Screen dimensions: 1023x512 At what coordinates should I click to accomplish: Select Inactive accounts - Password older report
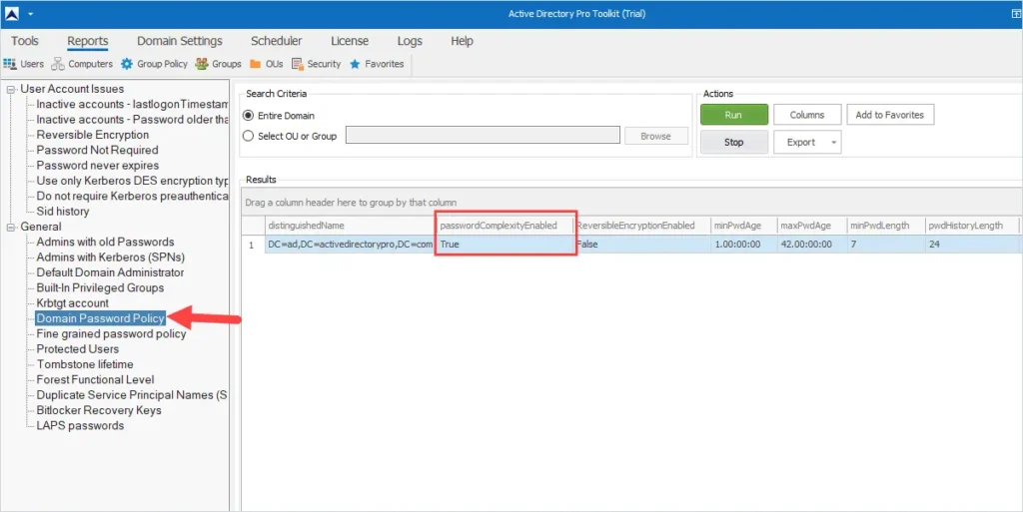(x=132, y=120)
